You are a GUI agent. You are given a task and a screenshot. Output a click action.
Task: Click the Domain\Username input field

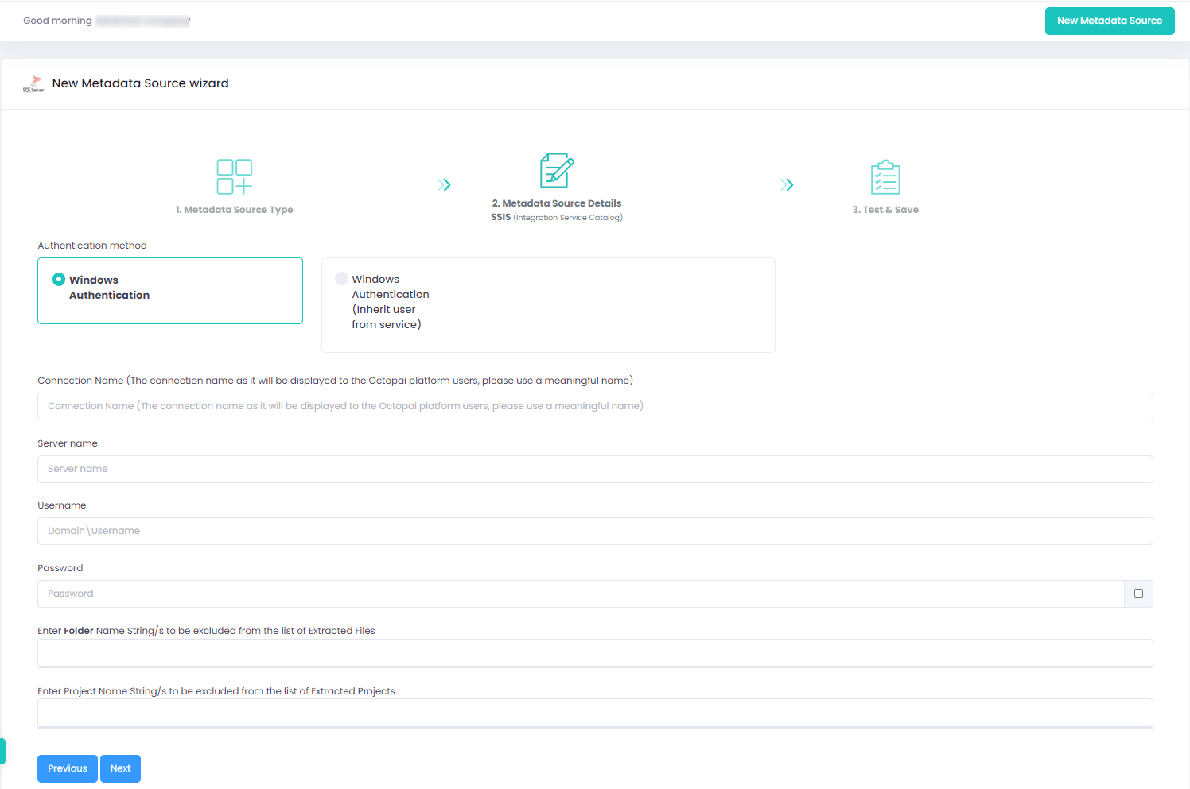pos(595,531)
